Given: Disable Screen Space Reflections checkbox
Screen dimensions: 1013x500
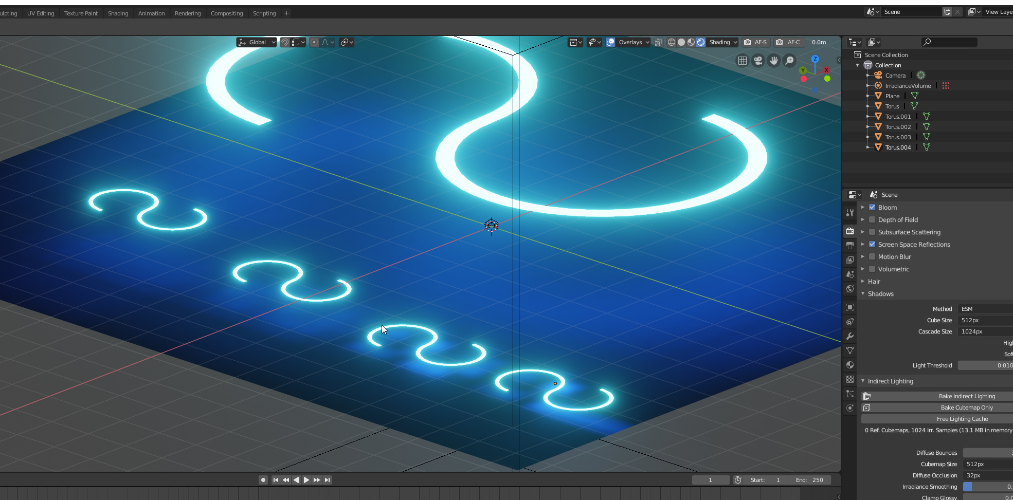Looking at the screenshot, I should click(x=872, y=245).
